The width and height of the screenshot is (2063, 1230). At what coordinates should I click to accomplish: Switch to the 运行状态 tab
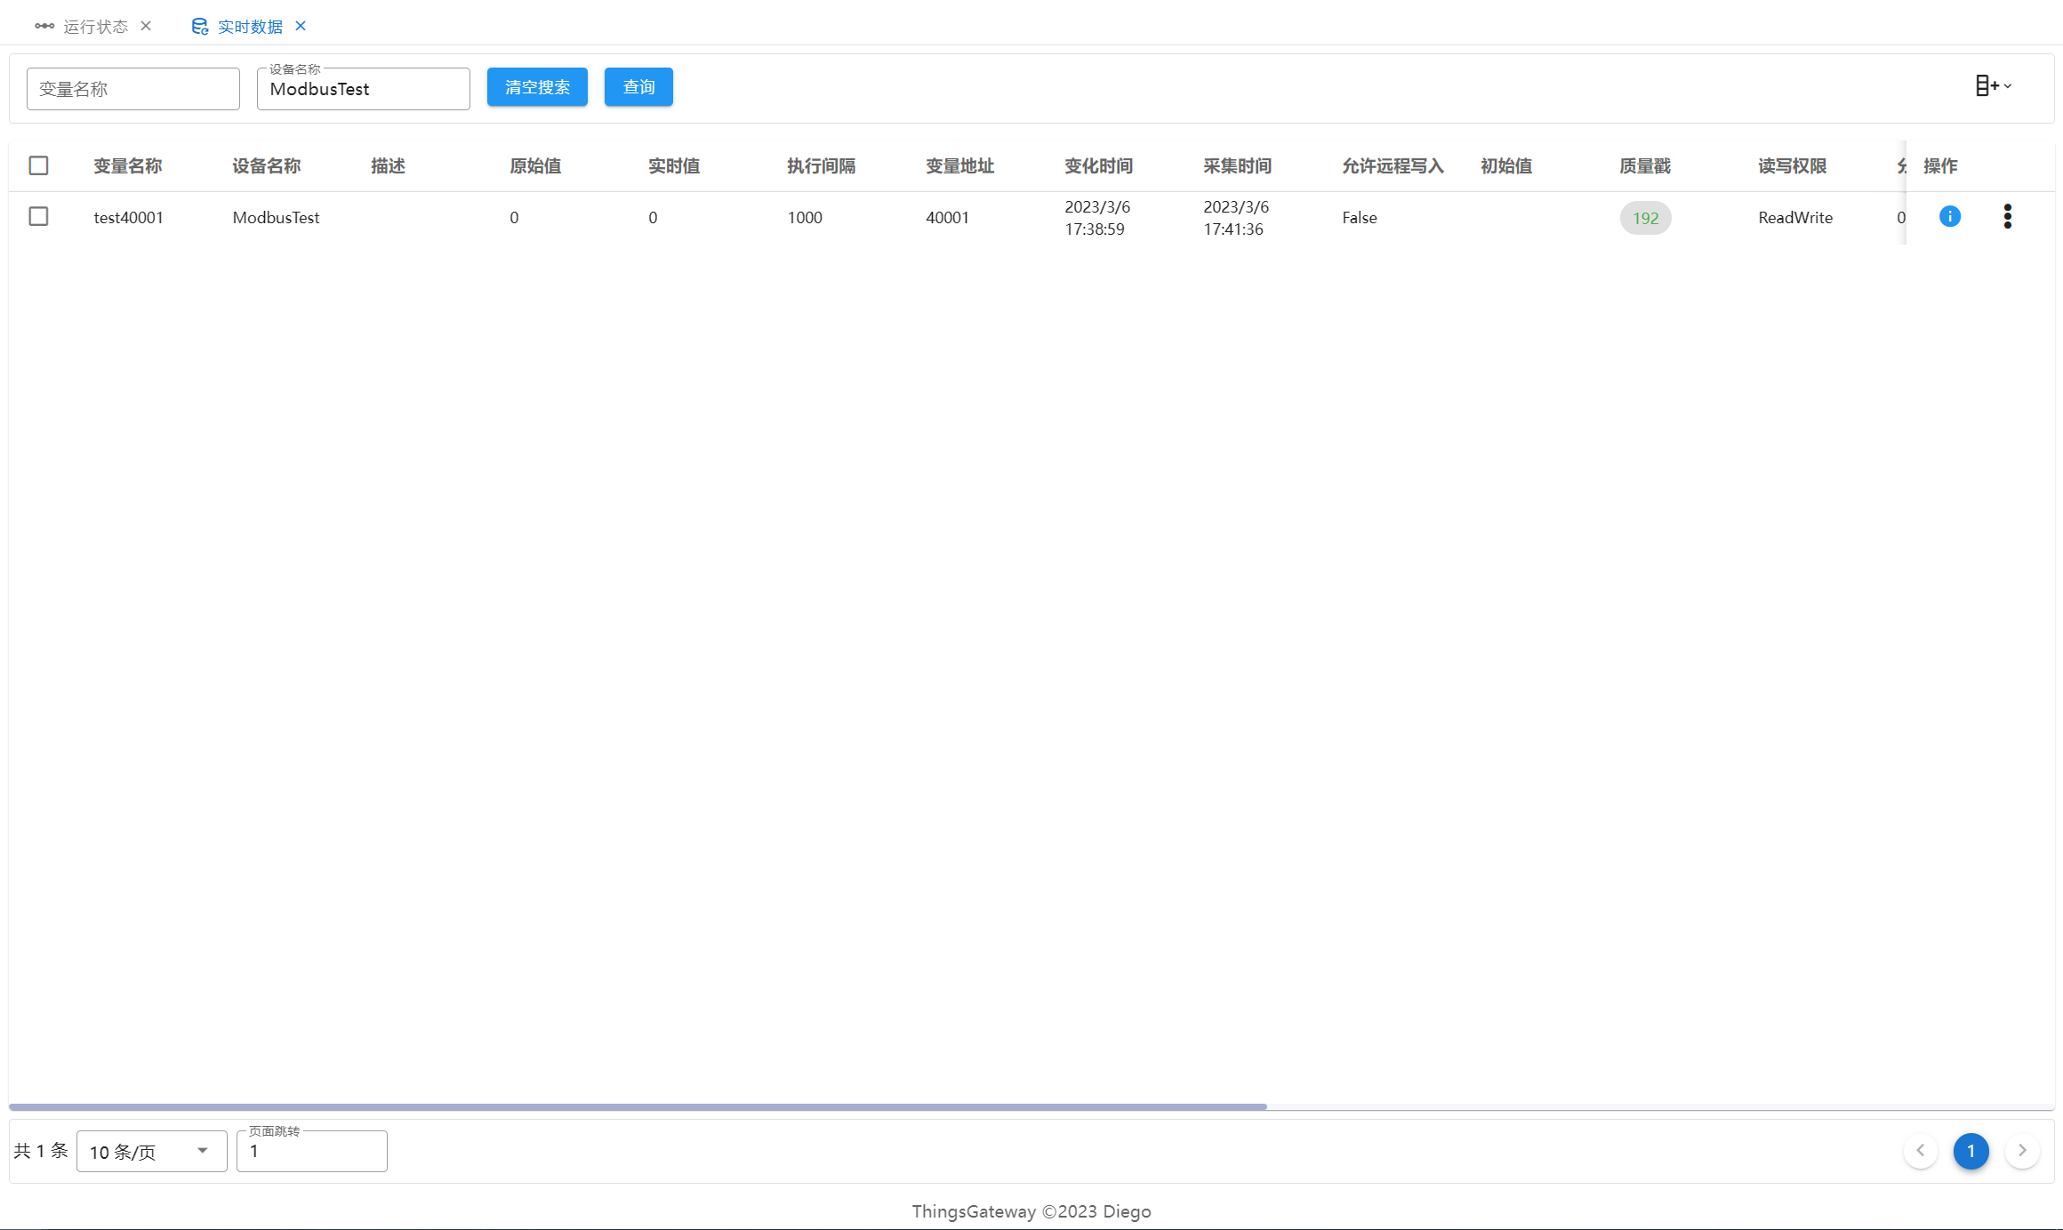pos(95,27)
